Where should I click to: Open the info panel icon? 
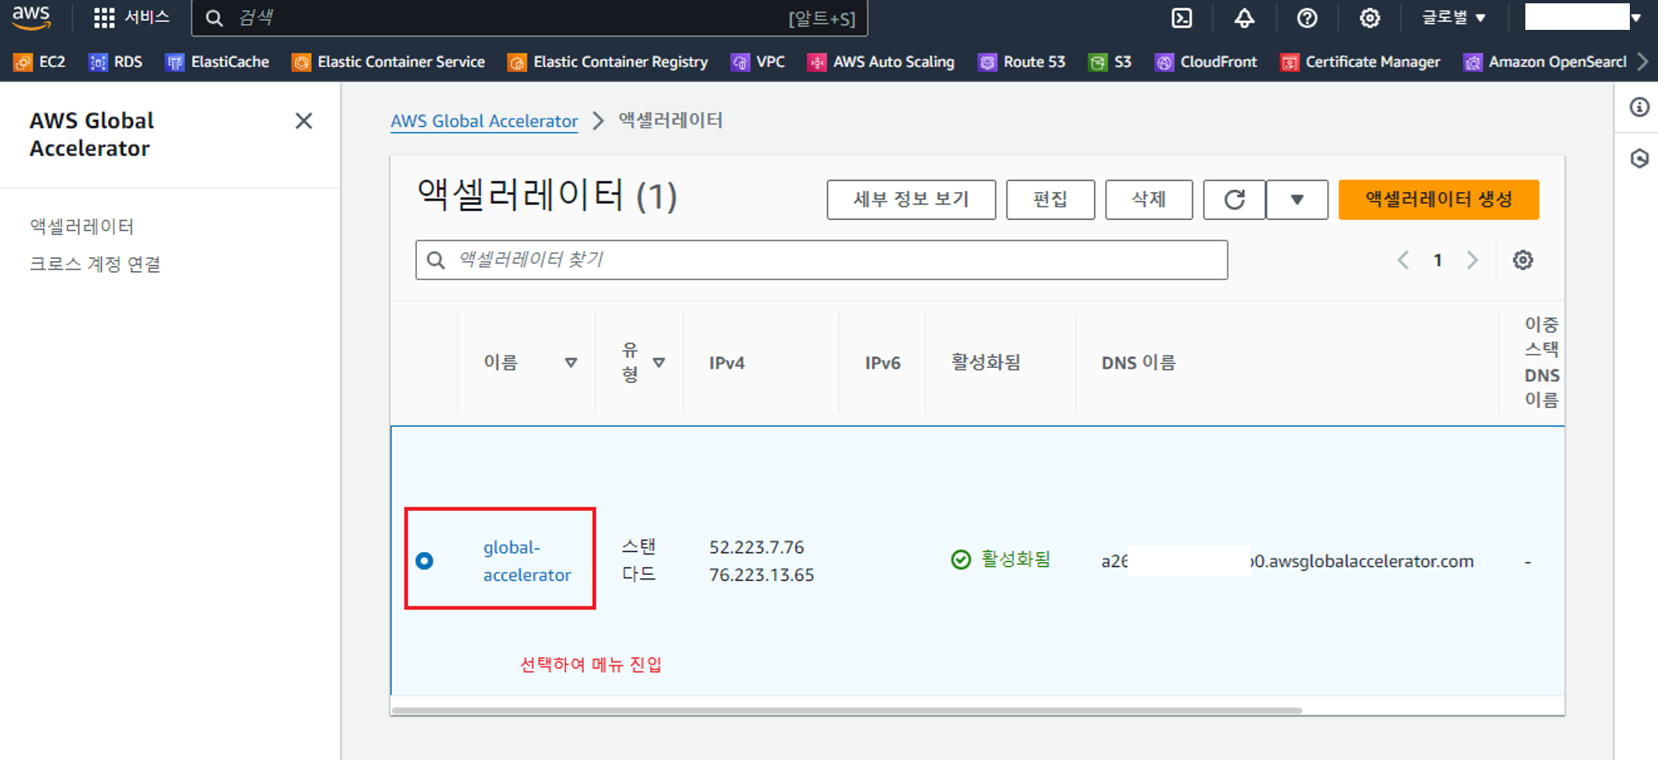tap(1639, 107)
